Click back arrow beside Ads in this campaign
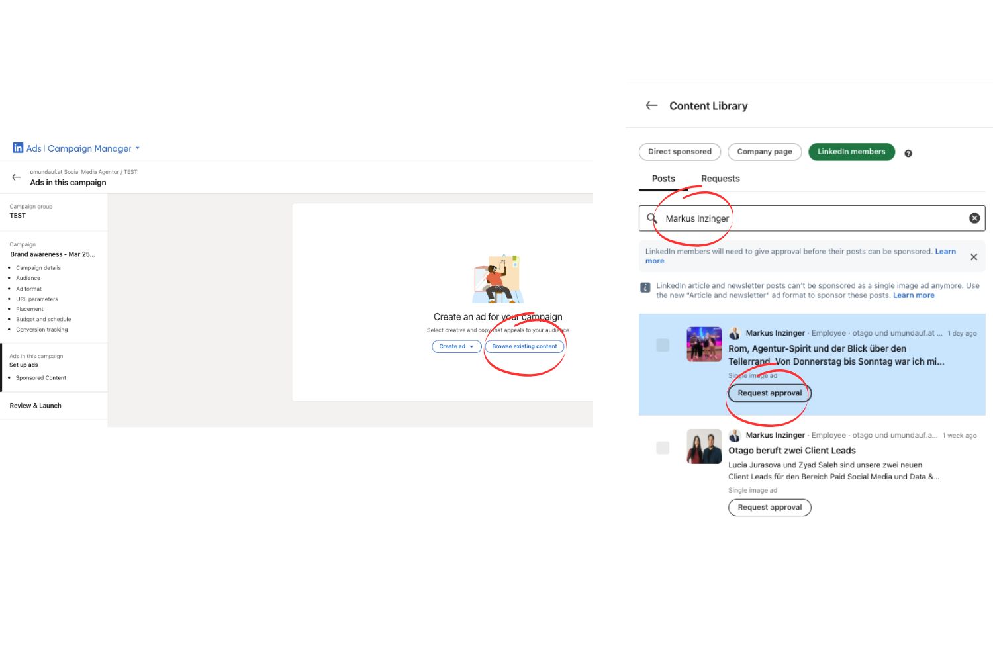Screen dimensions: 993x662 pos(17,177)
